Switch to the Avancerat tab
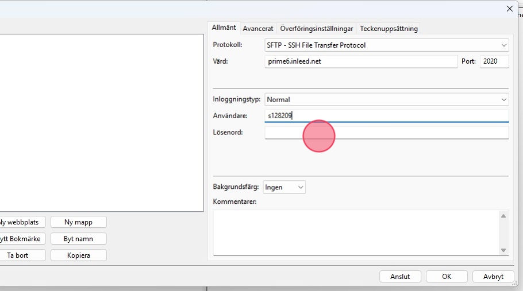 (258, 29)
